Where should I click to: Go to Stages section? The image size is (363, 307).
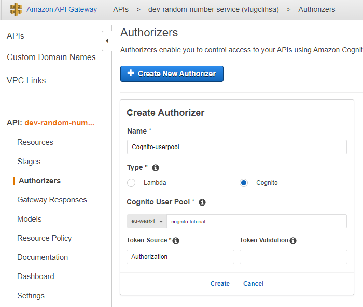(29, 162)
